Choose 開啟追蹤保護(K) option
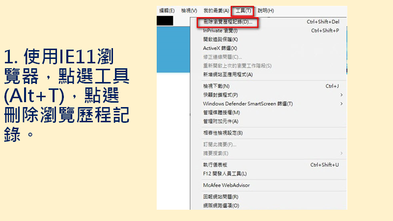393x221 pixels. tap(220, 39)
